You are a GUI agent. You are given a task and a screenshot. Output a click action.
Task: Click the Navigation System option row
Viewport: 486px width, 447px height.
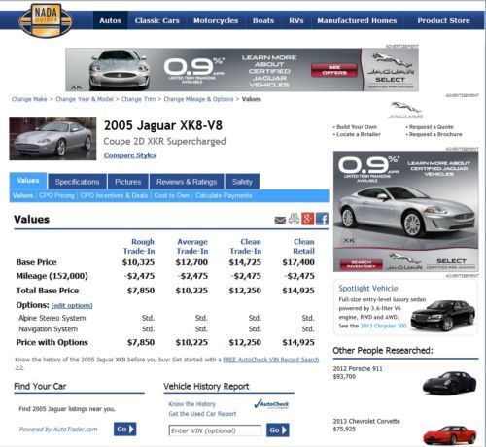point(165,329)
